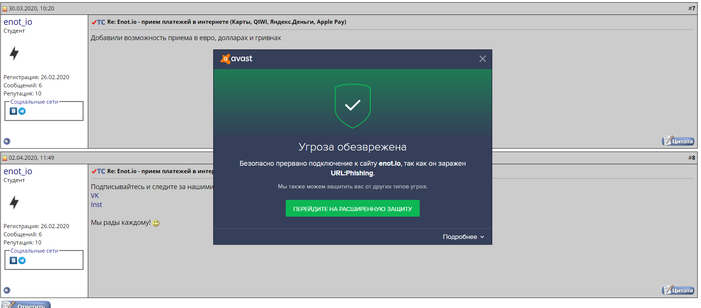Open enot_io profile from post #7
Image resolution: width=701 pixels, height=308 pixels.
[18, 22]
